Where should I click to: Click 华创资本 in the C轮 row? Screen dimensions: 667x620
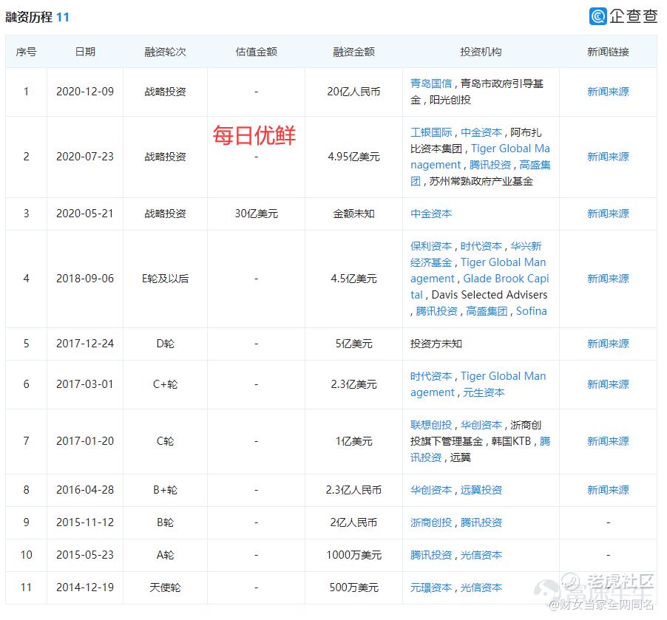481,425
